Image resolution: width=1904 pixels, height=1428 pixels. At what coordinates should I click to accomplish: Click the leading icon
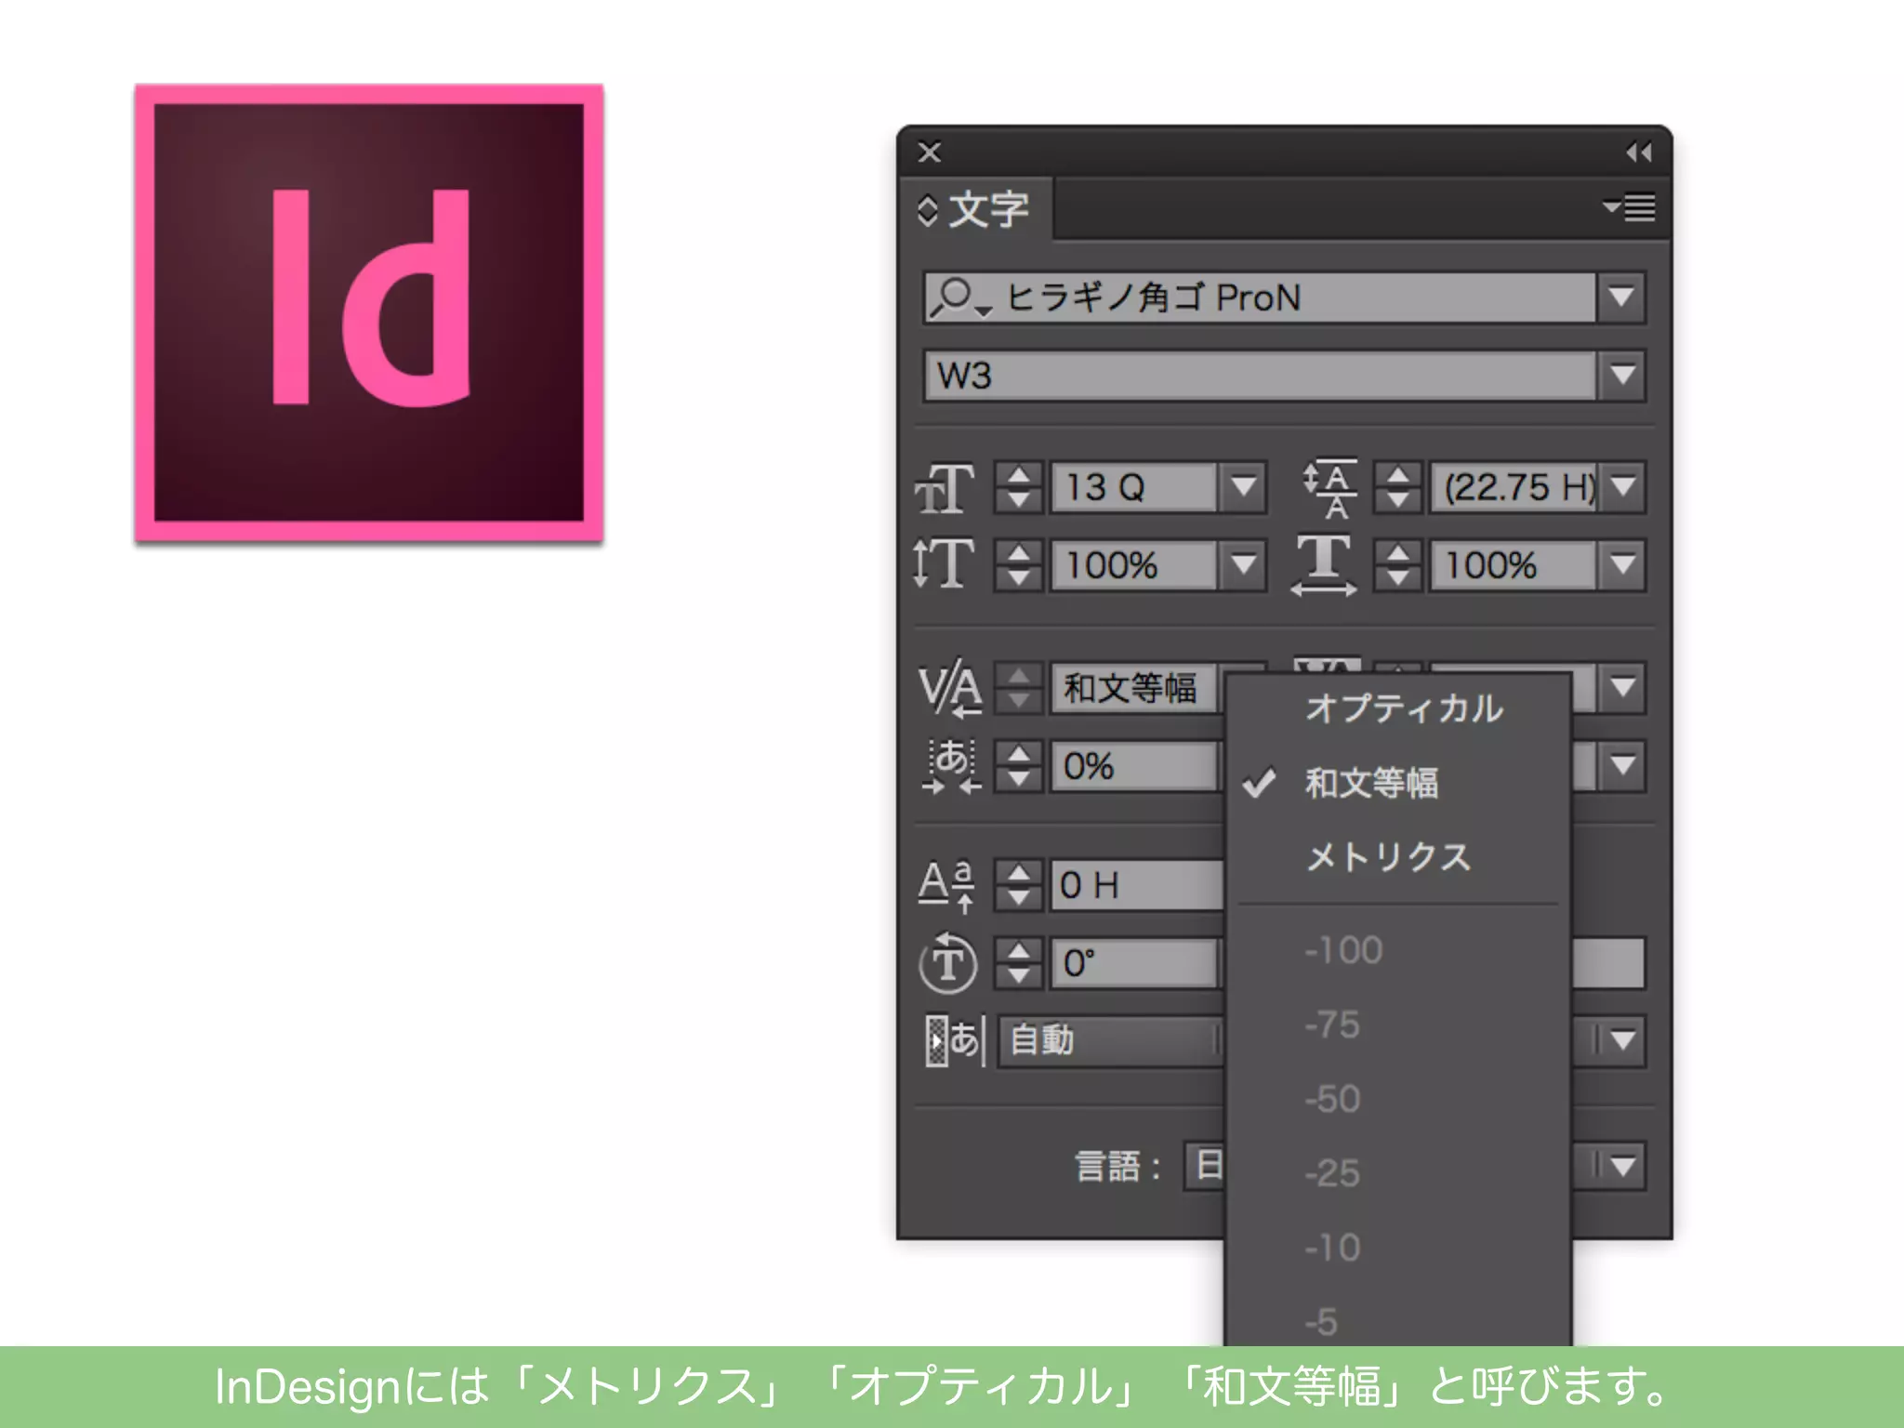click(x=1330, y=487)
